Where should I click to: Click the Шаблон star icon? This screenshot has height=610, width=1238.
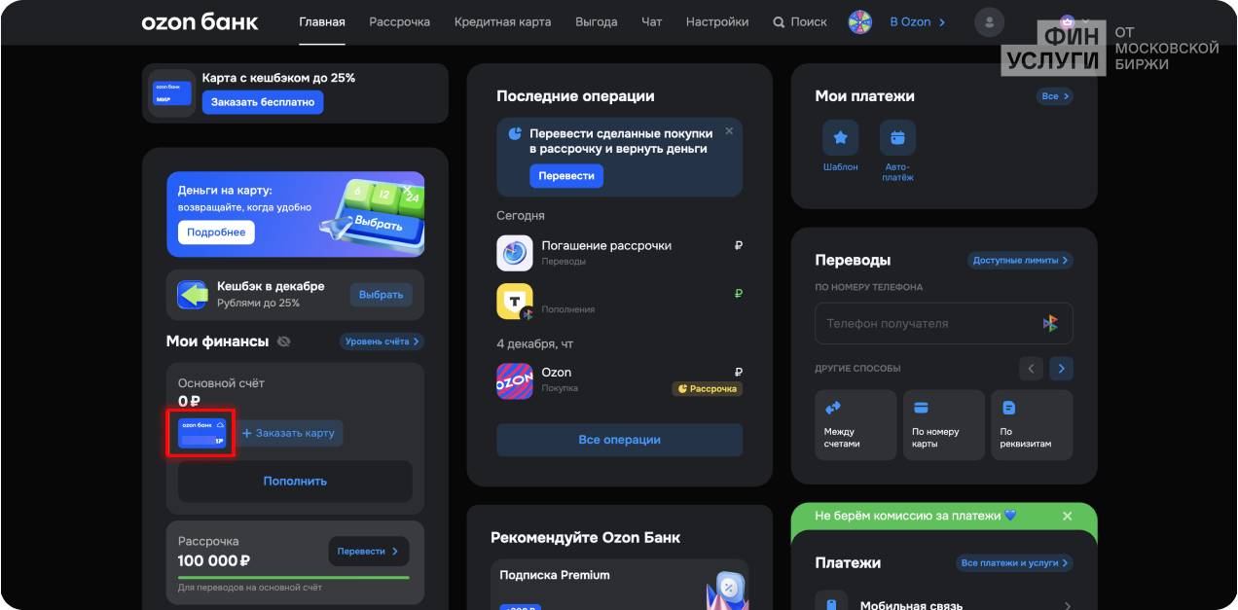[x=840, y=138]
